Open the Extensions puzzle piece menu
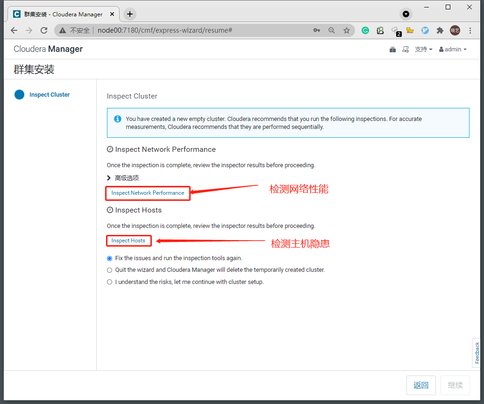 coord(440,30)
